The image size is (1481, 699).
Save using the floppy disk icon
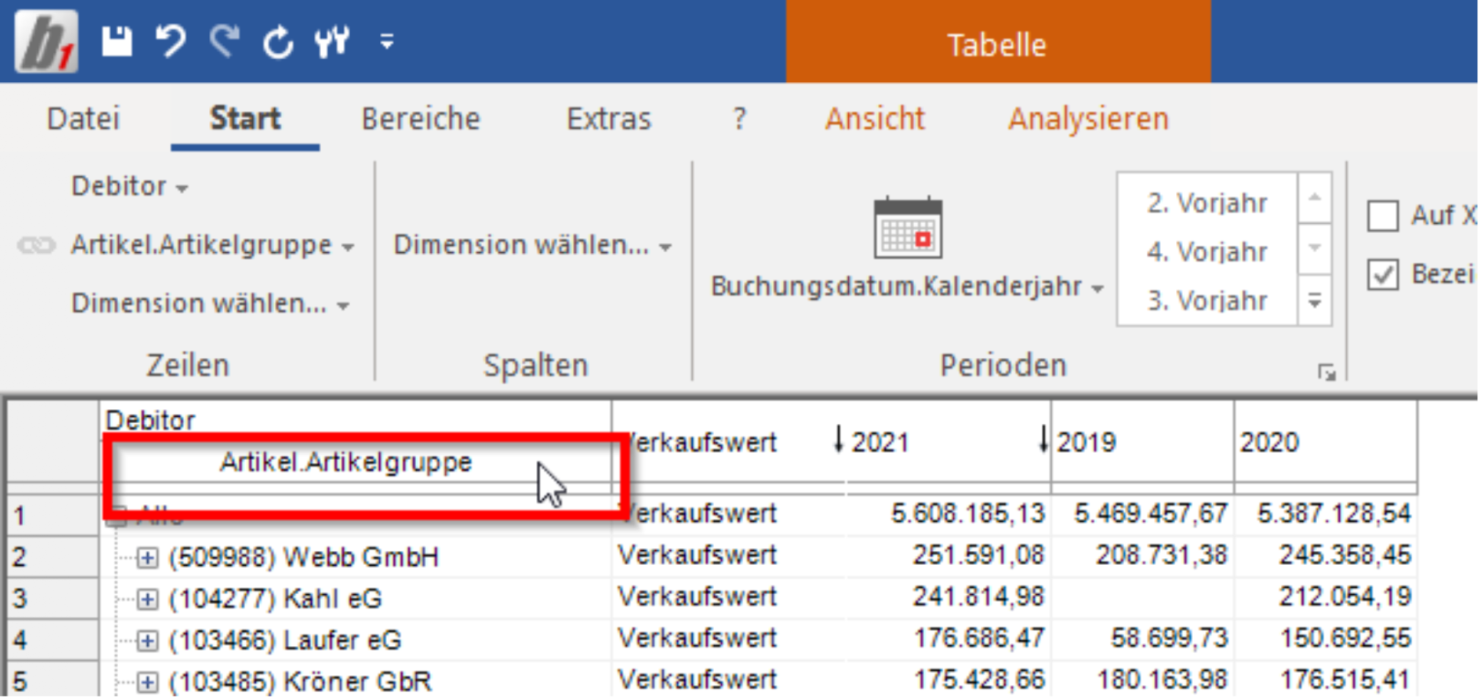click(x=116, y=41)
